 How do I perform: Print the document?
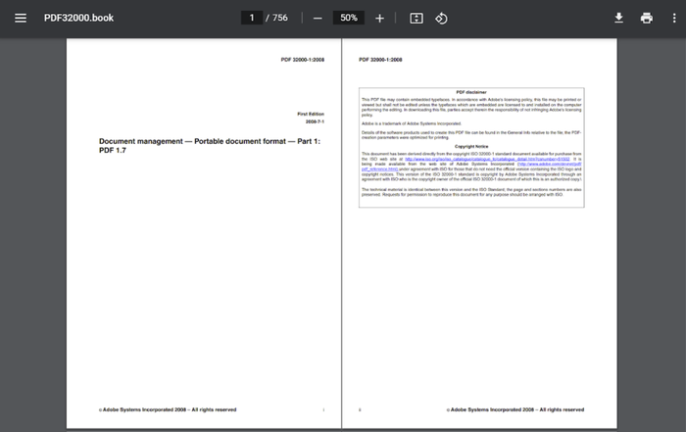646,18
